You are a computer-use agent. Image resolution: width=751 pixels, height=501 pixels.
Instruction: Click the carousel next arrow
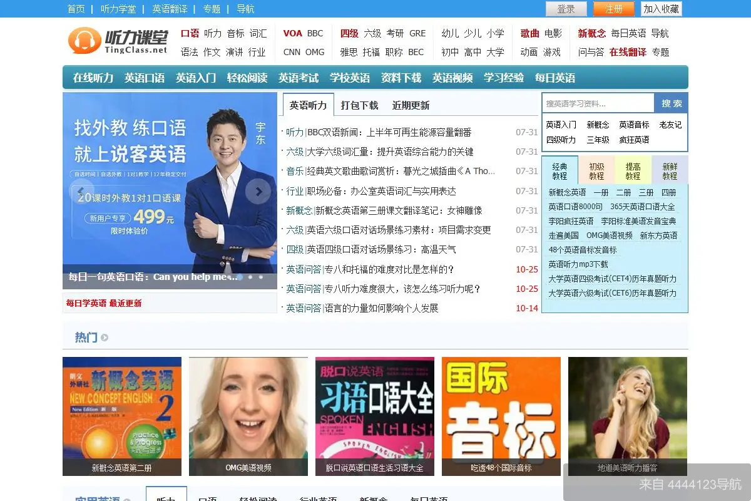click(x=258, y=191)
